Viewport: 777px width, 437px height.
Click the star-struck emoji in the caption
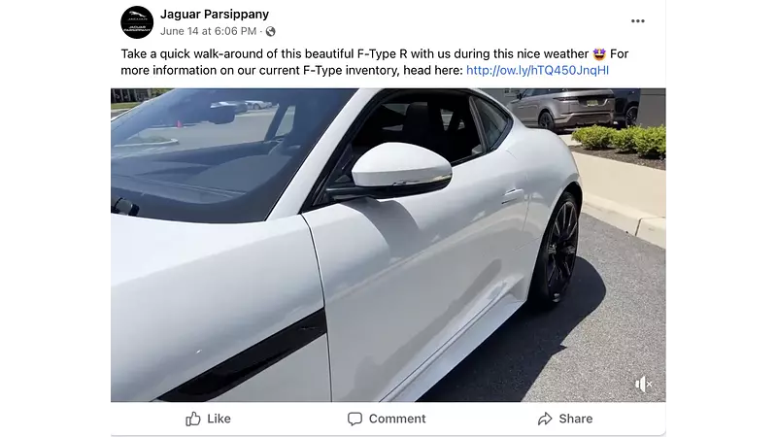pyautogui.click(x=599, y=54)
